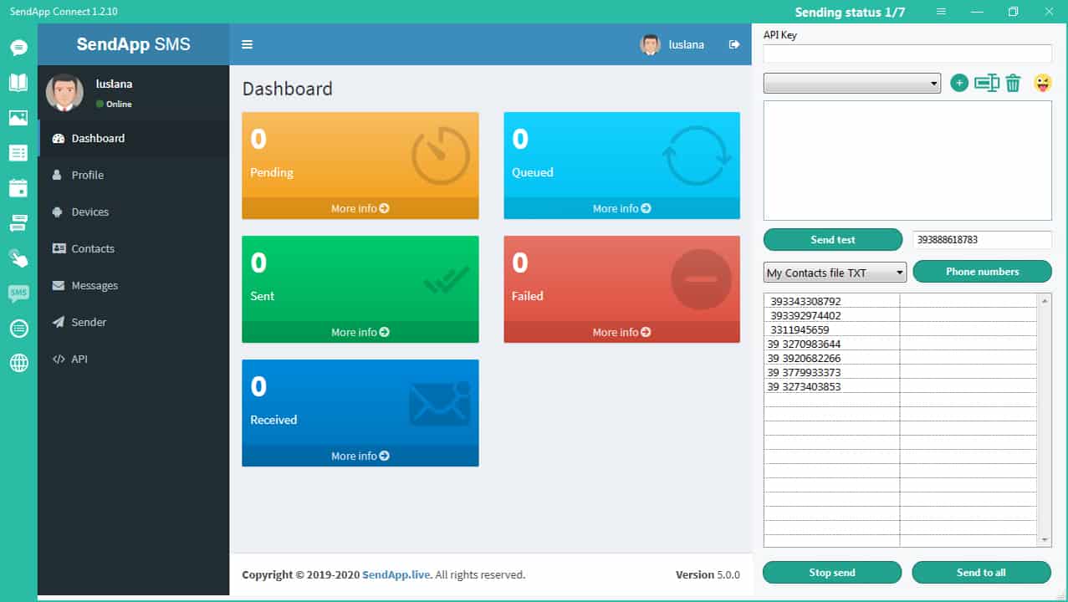
Task: Open Devices in the sidebar menu
Action: [90, 212]
